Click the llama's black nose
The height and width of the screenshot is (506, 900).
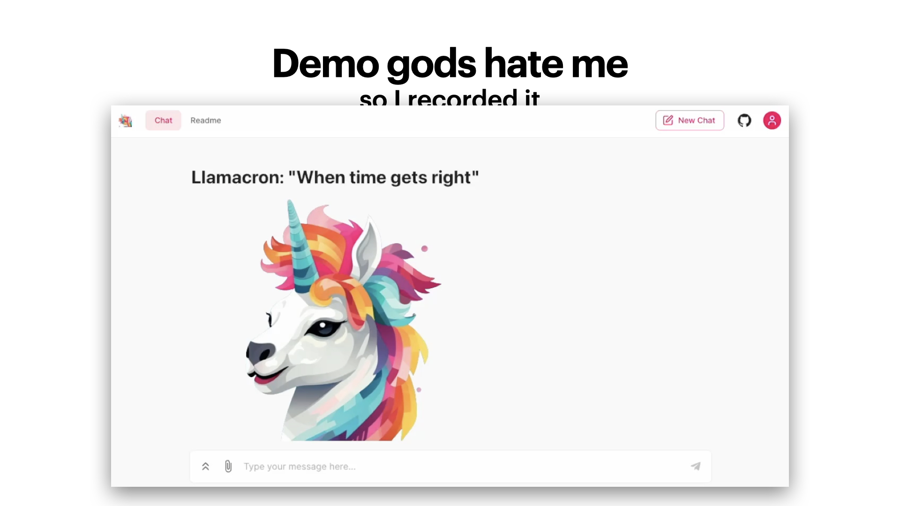[x=260, y=351]
